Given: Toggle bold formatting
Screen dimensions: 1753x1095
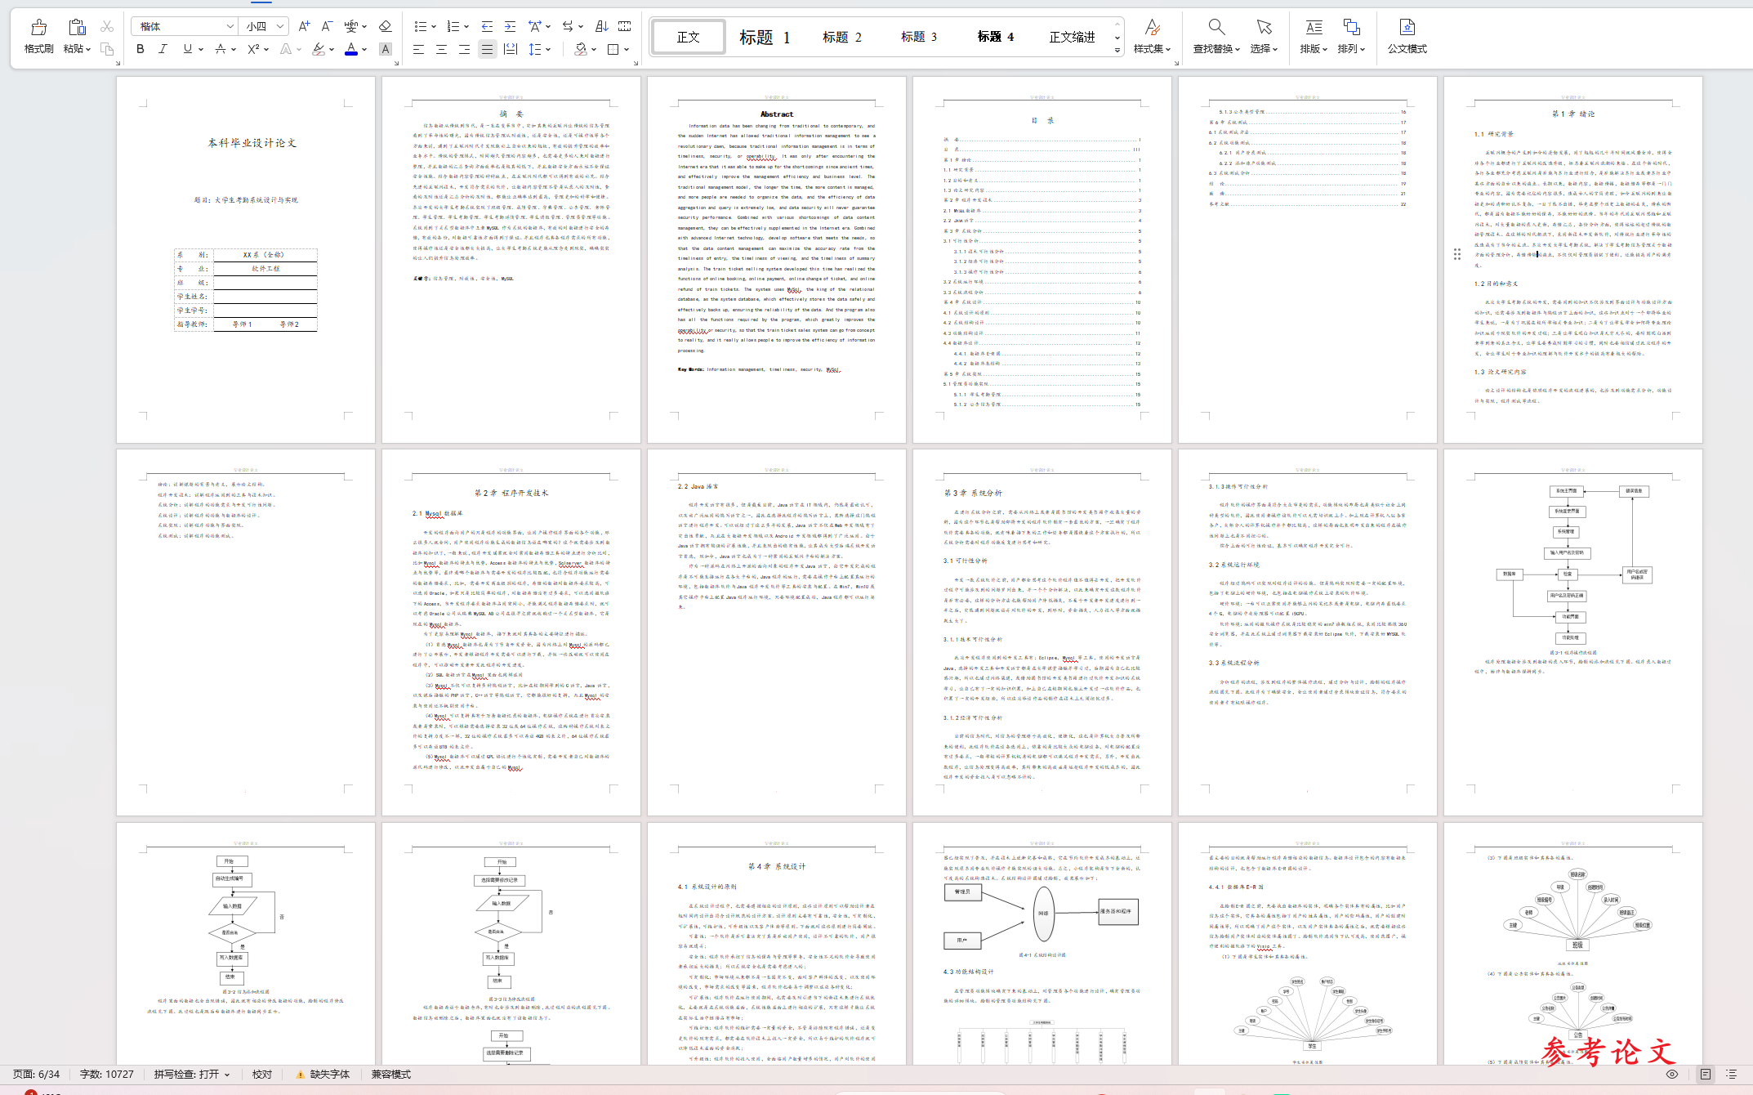Looking at the screenshot, I should (141, 49).
